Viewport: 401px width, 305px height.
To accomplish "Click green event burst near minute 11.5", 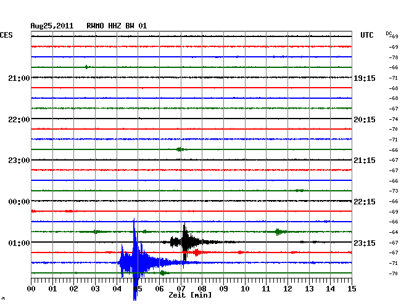I will pyautogui.click(x=279, y=232).
